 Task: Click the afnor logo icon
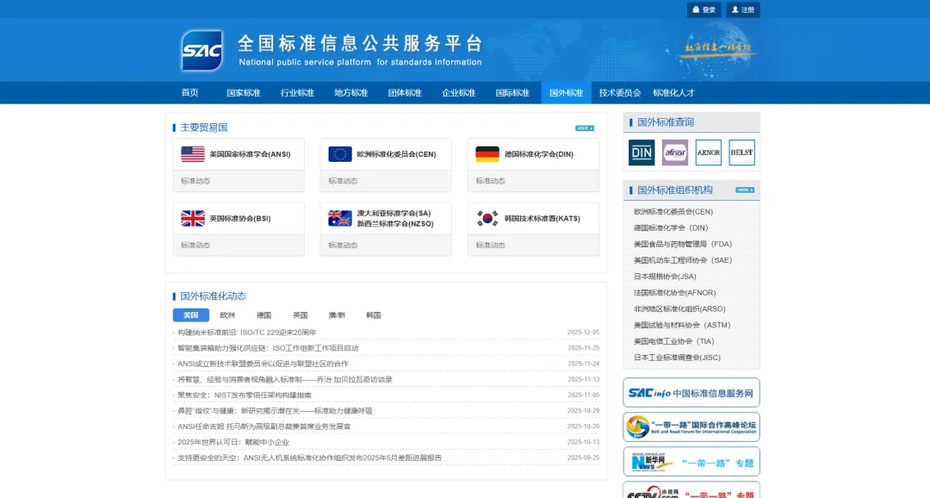(675, 153)
